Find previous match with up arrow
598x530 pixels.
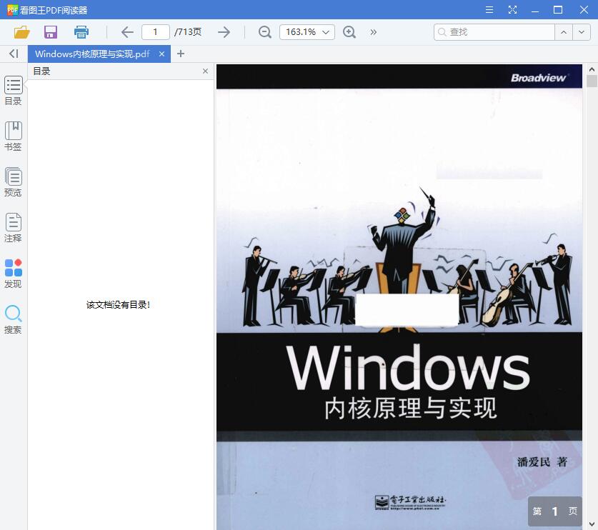click(x=564, y=32)
